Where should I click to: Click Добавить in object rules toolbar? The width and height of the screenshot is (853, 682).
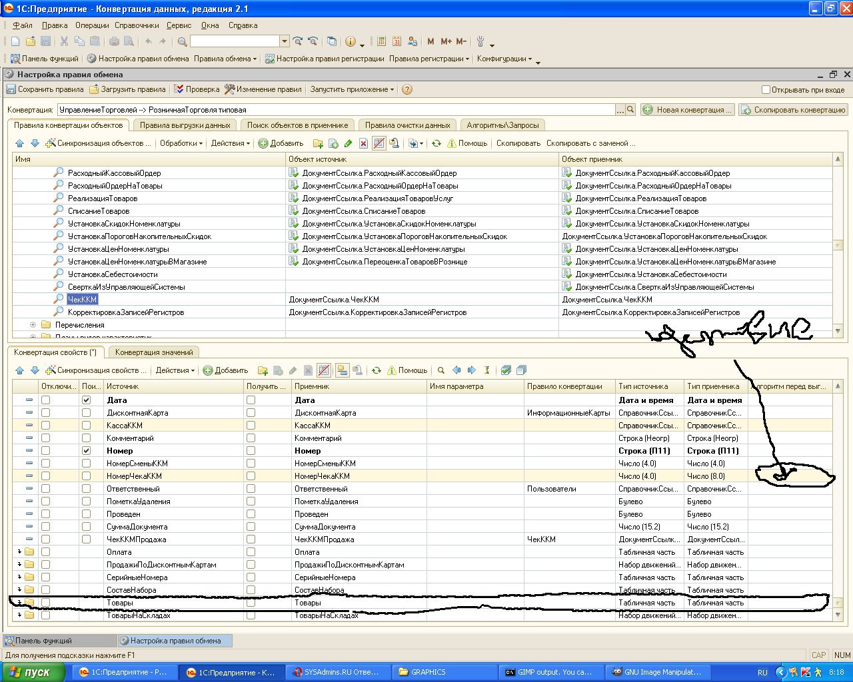coord(281,143)
